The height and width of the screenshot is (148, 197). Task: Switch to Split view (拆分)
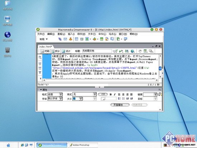pyautogui.click(x=56, y=51)
